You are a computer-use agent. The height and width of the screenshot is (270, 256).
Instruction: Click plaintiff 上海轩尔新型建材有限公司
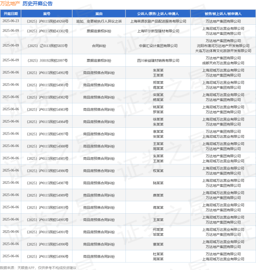point(158,31)
